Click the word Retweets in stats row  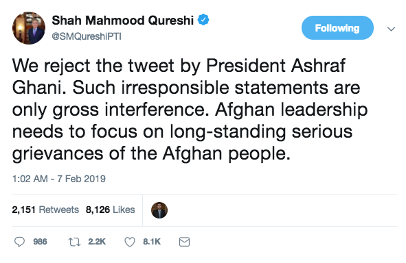[x=59, y=210]
